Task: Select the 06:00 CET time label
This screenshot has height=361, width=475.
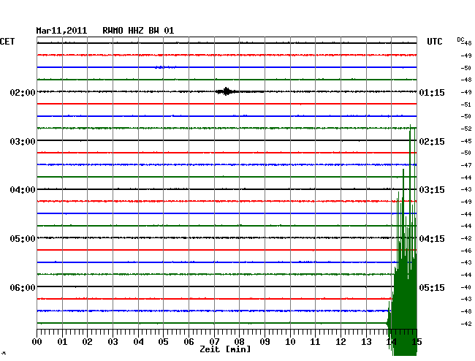Action: pyautogui.click(x=23, y=287)
